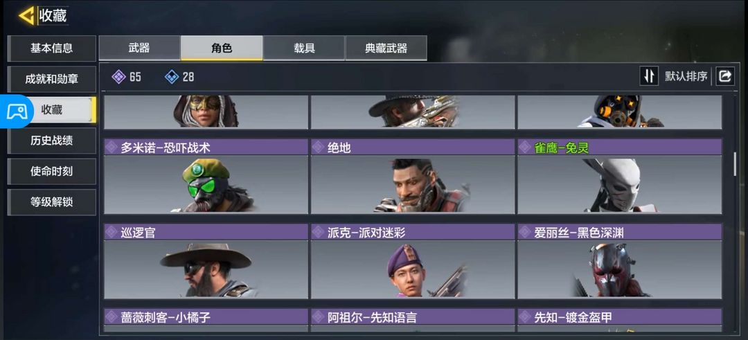Open the 典藏武器 tab
This screenshot has width=748, height=340.
click(x=386, y=48)
